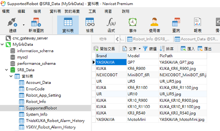This screenshot has width=220, height=131.
Task: Switch to the Account_Data @SR tab
Action: 196,39
